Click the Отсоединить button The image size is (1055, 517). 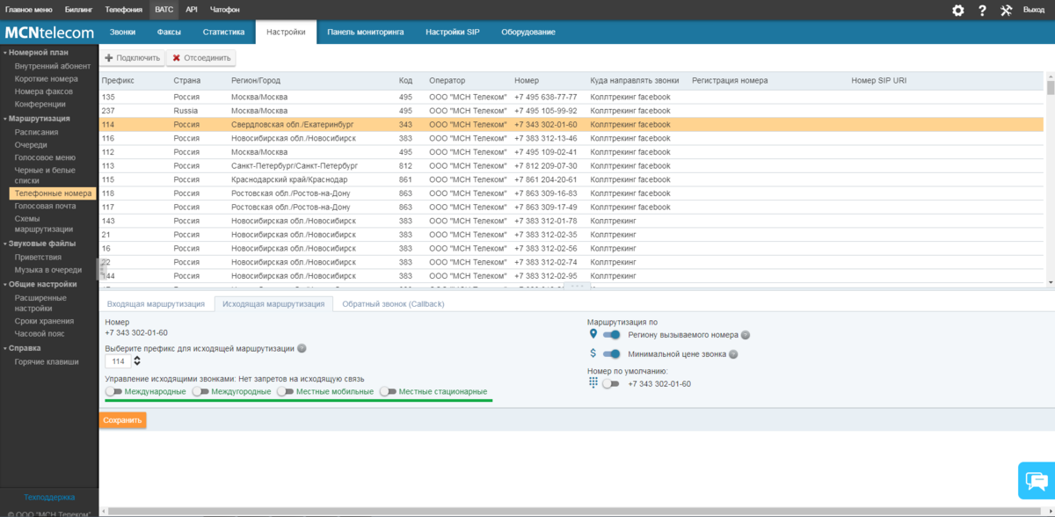pyautogui.click(x=201, y=58)
